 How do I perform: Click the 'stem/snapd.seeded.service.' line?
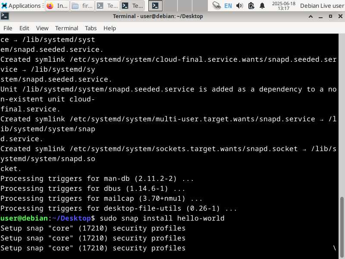[x=56, y=79]
